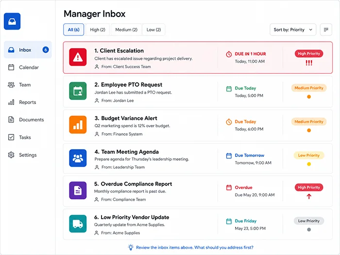
Task: Click the blue inbox app logo
Action: click(x=12, y=21)
